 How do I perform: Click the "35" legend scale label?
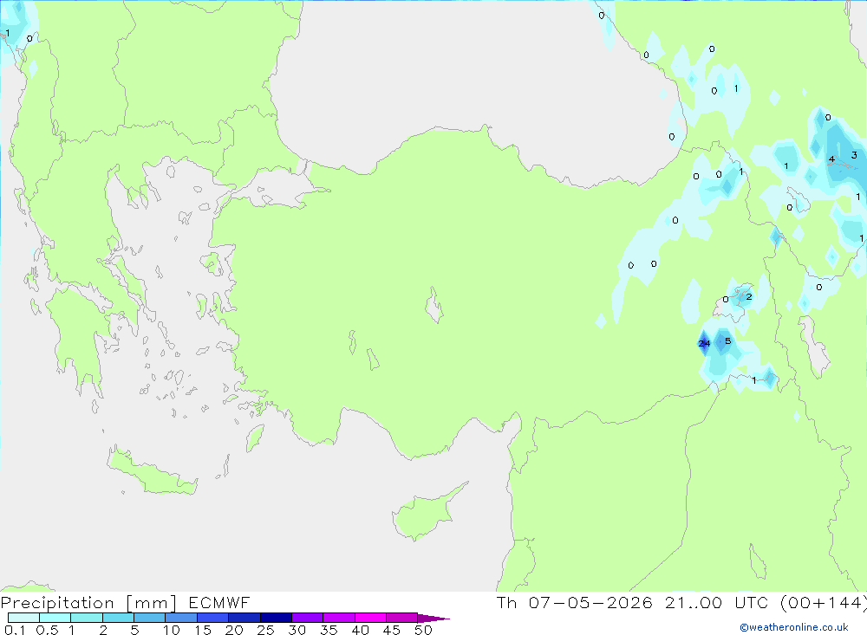[329, 630]
